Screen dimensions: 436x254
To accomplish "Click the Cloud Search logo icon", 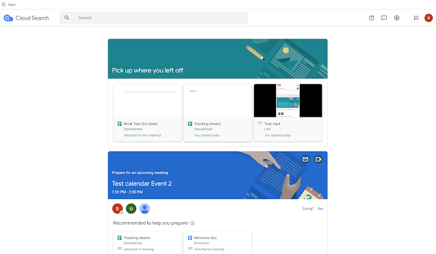I will [x=8, y=18].
